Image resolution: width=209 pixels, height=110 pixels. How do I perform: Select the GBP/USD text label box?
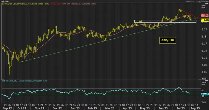(x=168, y=40)
